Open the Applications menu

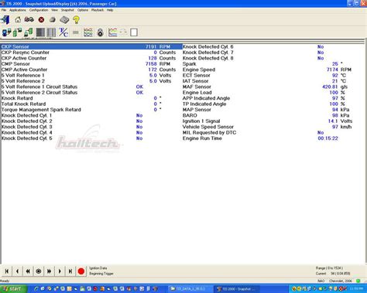tap(18, 10)
